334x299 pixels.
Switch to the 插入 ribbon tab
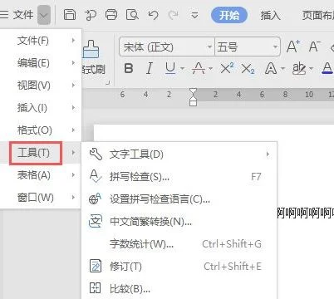point(270,15)
